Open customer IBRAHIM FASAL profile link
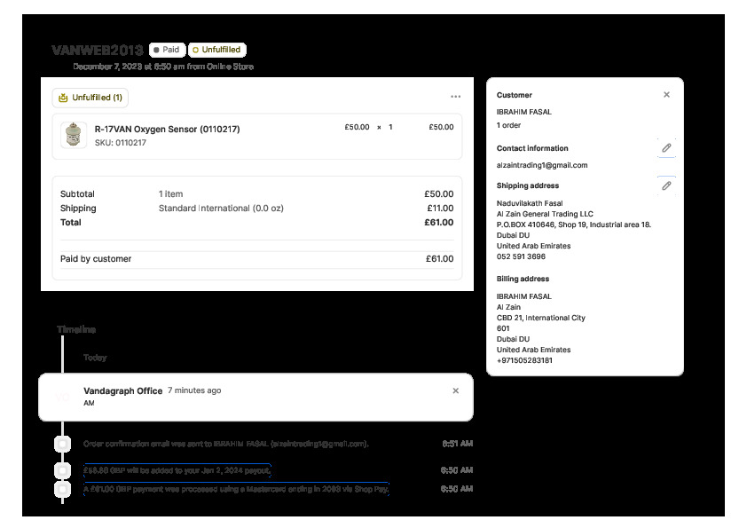This screenshot has height=528, width=747. pos(523,112)
